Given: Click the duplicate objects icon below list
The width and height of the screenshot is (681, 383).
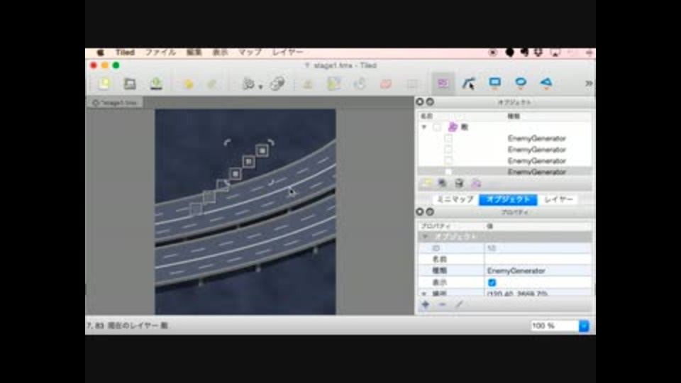Looking at the screenshot, I should pyautogui.click(x=442, y=183).
